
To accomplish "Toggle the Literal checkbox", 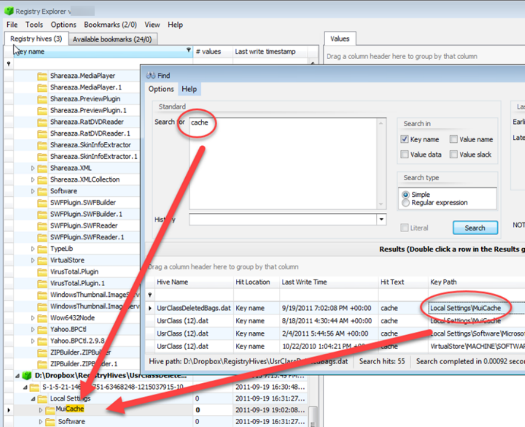I will point(404,228).
